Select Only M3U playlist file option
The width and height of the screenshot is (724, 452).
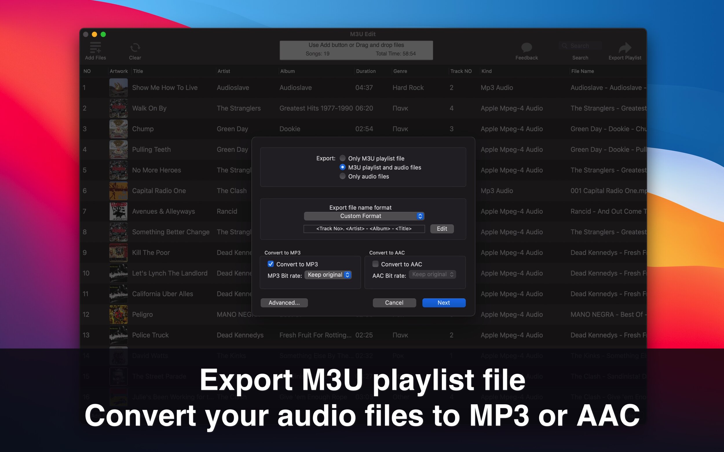[x=343, y=158]
